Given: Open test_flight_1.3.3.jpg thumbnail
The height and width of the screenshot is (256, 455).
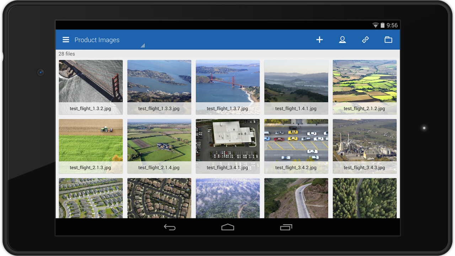Looking at the screenshot, I should (x=159, y=85).
